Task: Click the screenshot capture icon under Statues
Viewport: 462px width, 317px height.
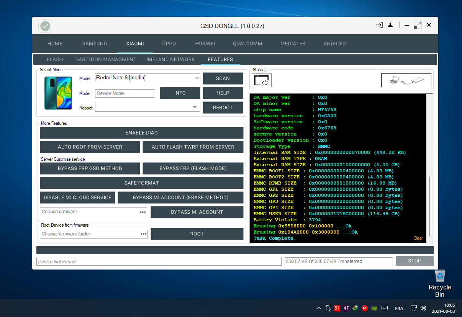Action: pyautogui.click(x=262, y=80)
